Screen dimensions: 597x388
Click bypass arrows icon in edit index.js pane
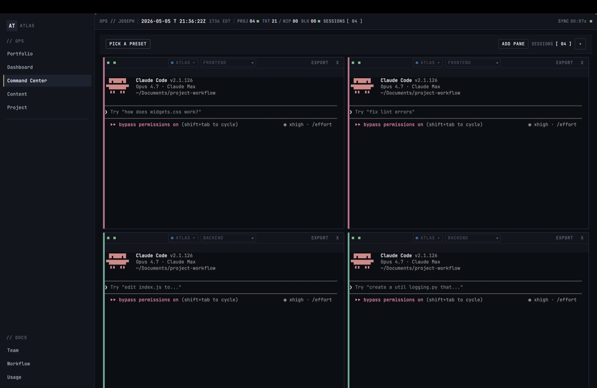(x=113, y=300)
